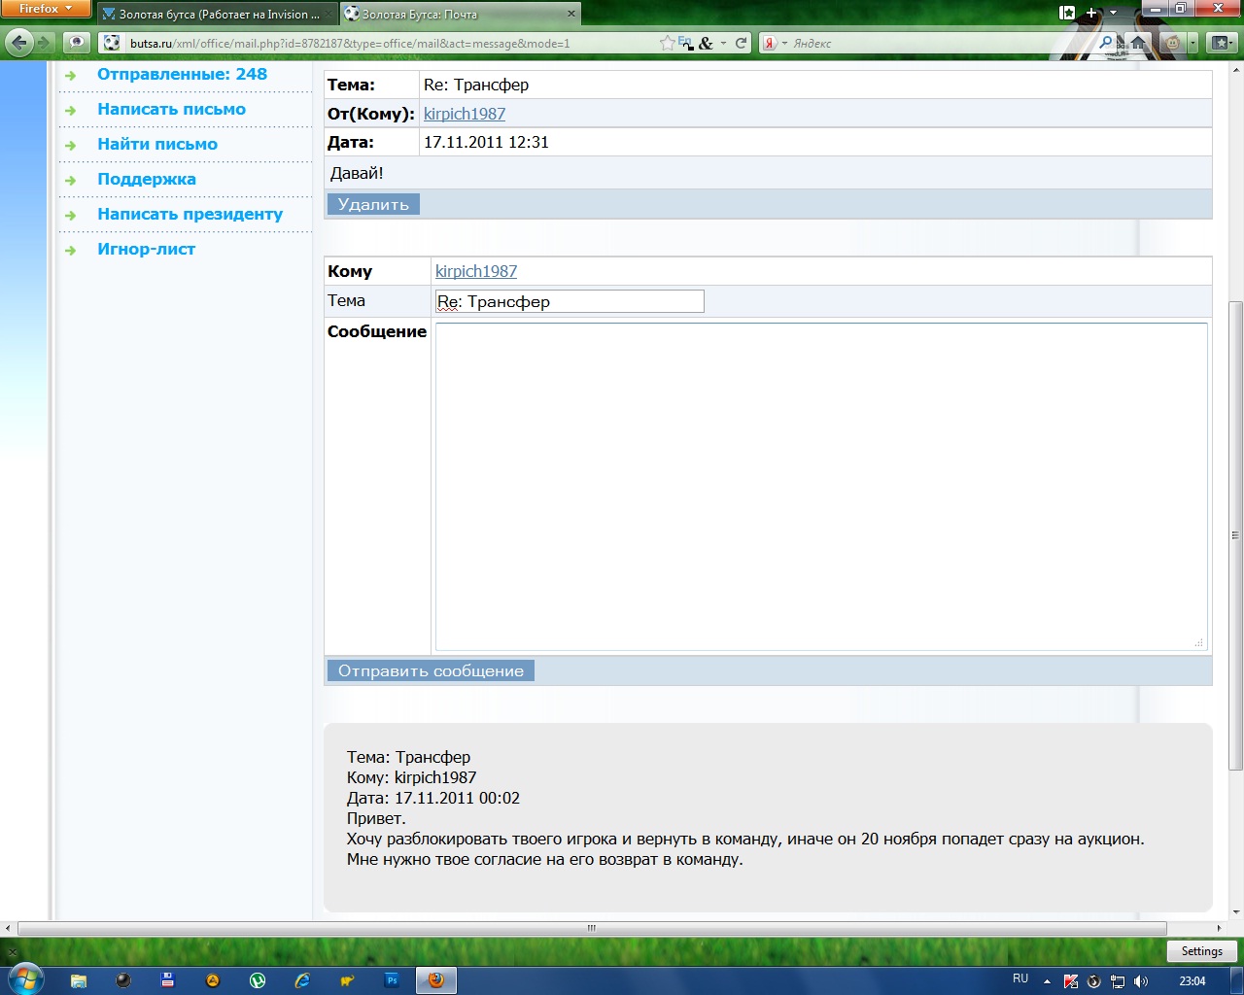1244x995 pixels.
Task: Switch to the Invision forum tab
Action: [x=218, y=15]
